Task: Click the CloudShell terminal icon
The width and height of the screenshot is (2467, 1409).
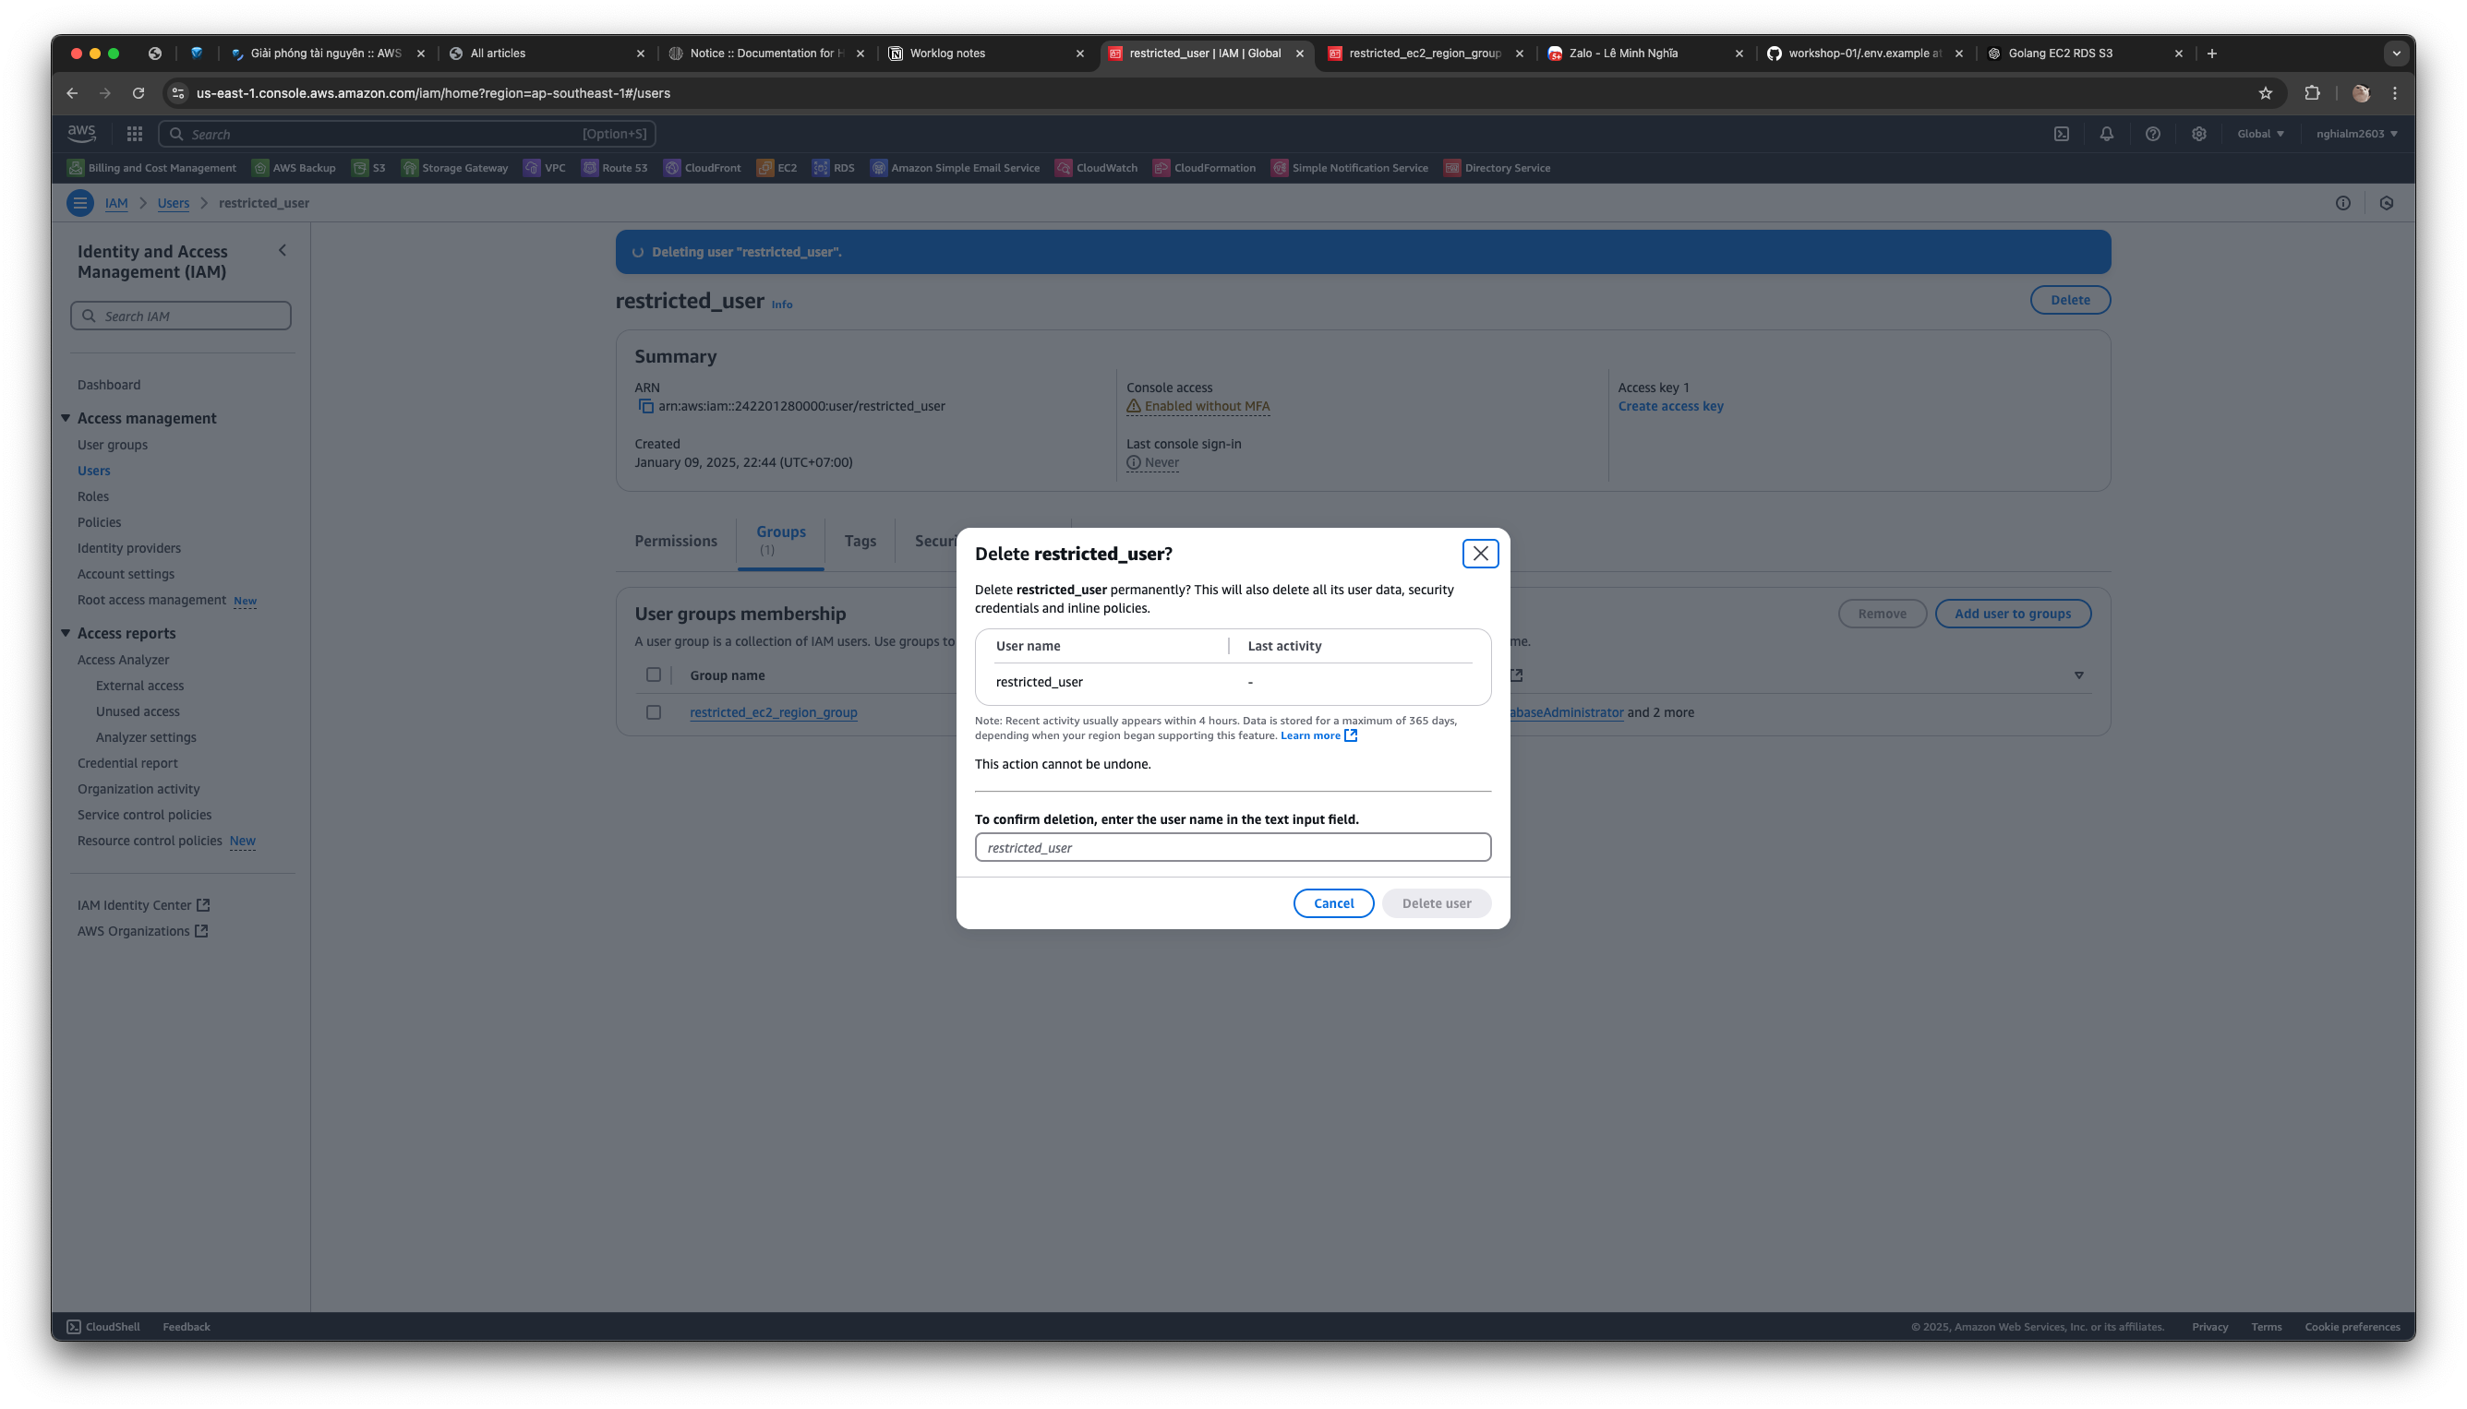Action: coord(73,1326)
